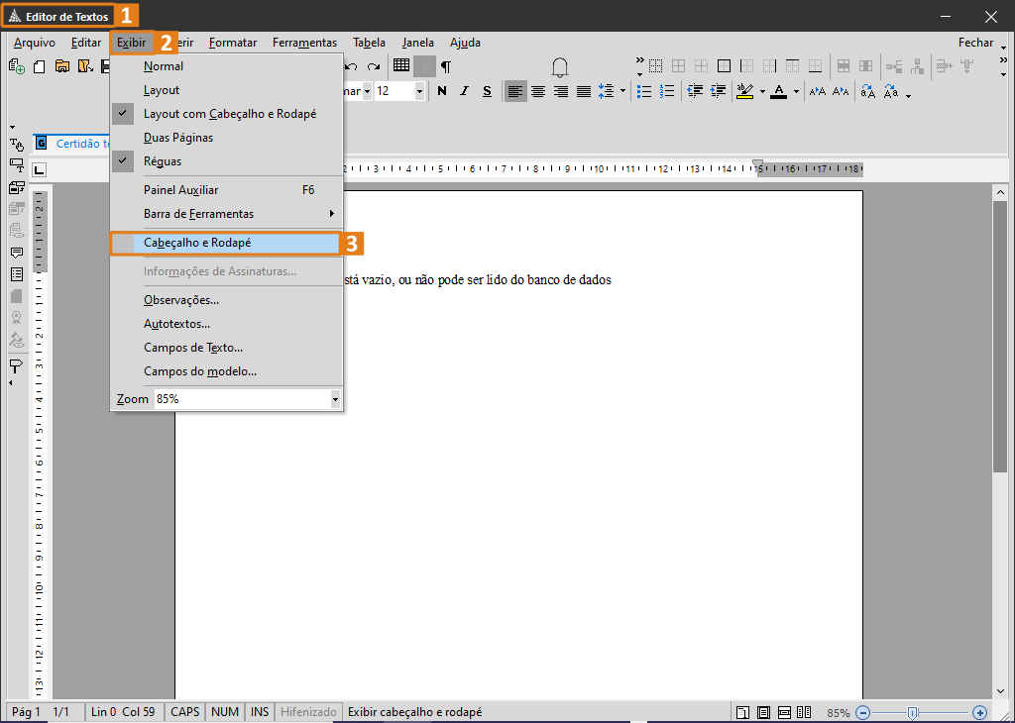Insert a bulleted list
This screenshot has height=723, width=1015.
pos(644,91)
